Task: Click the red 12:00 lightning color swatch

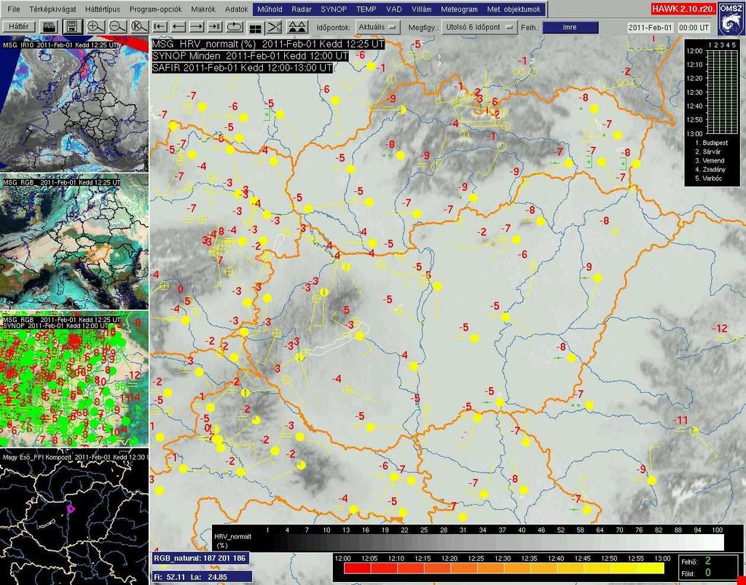Action: click(x=356, y=568)
